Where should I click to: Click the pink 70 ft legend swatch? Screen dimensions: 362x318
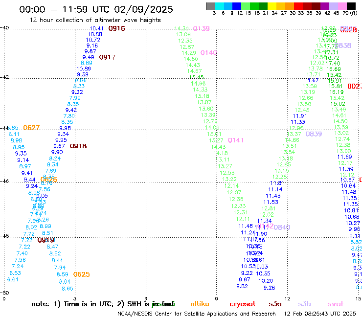click(342, 6)
